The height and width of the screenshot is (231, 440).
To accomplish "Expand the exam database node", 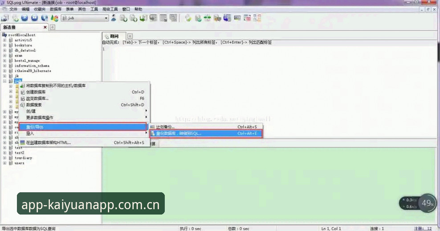I will pyautogui.click(x=4, y=56).
